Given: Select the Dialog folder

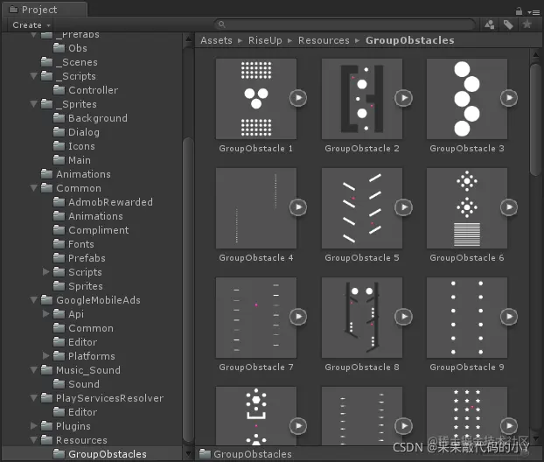Looking at the screenshot, I should pyautogui.click(x=76, y=132).
